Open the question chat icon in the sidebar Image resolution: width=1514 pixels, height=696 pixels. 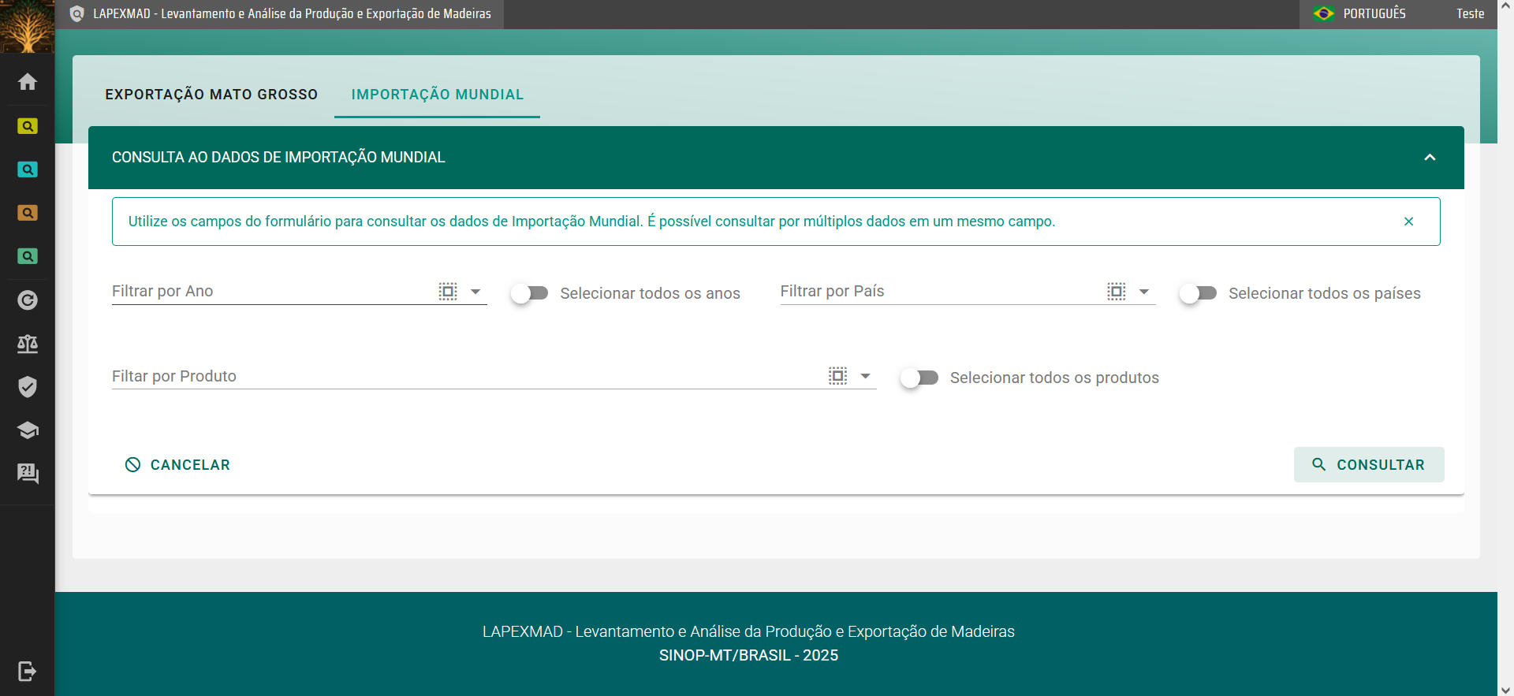[x=28, y=474]
